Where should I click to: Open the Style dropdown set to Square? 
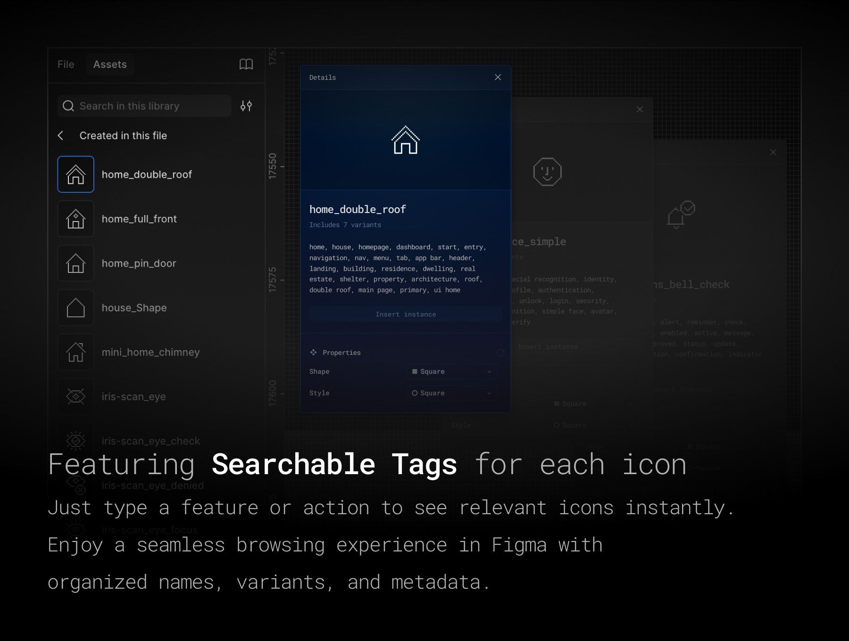pyautogui.click(x=451, y=393)
